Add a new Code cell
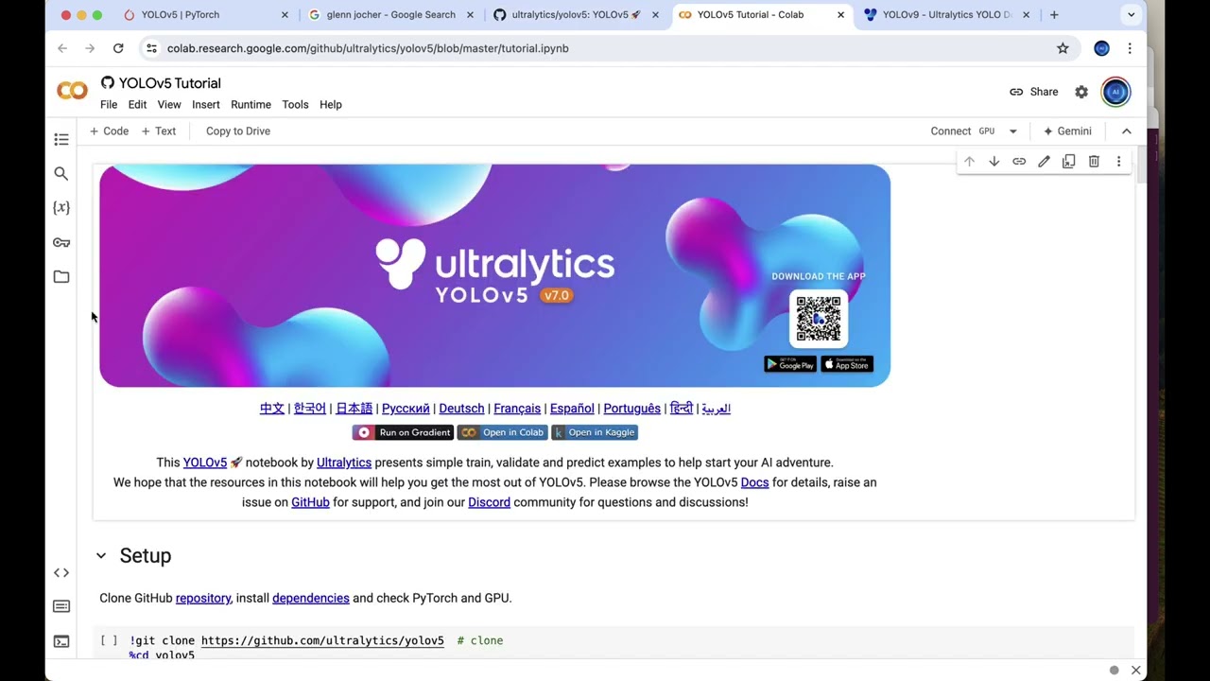The height and width of the screenshot is (681, 1210). 109,131
